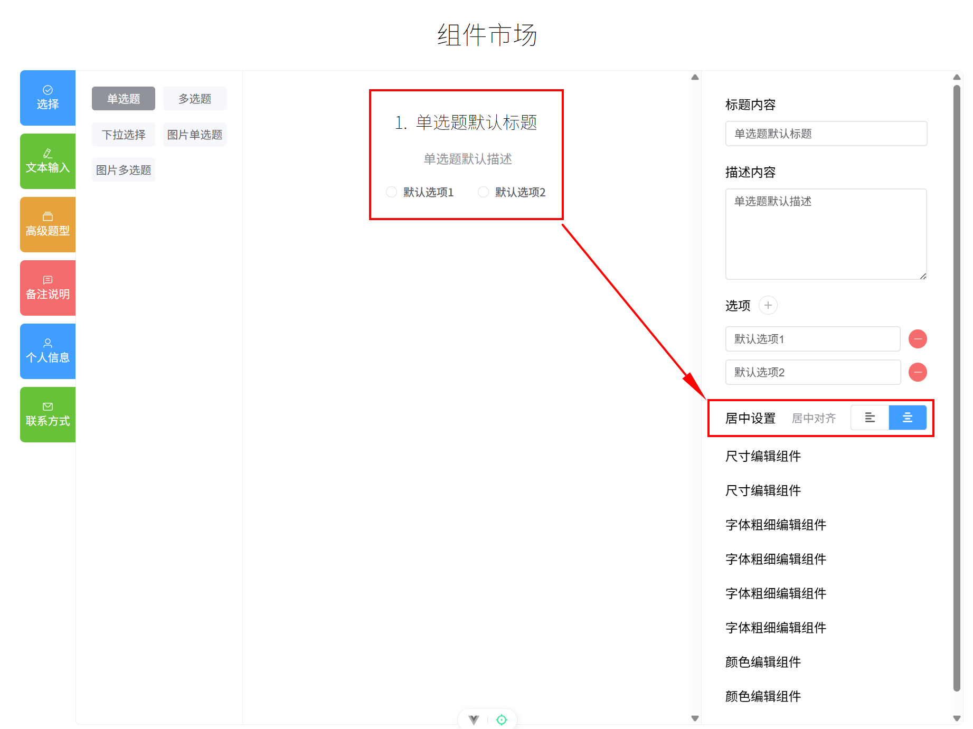The image size is (973, 729).
Task: Click the Vue devtools logo icon
Action: (474, 719)
